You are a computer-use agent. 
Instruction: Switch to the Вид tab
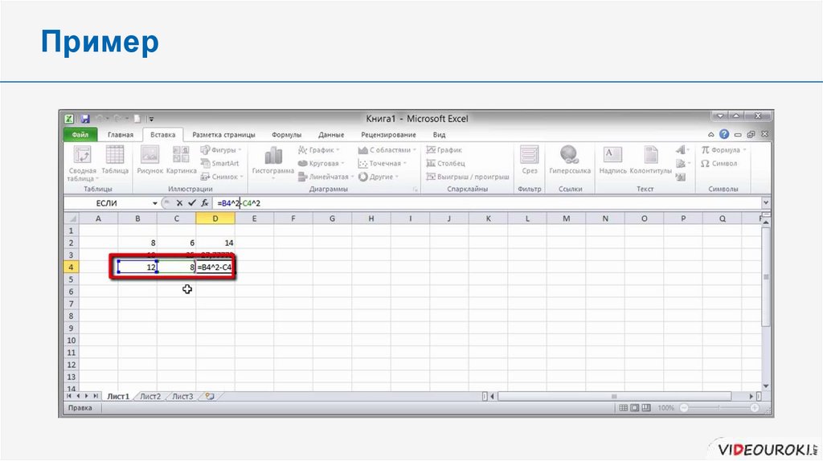(440, 135)
